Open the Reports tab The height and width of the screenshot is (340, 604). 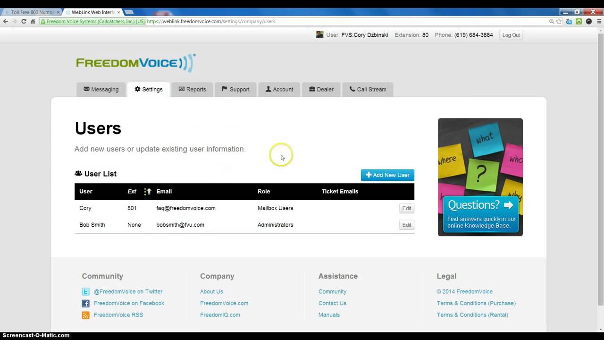coord(192,89)
